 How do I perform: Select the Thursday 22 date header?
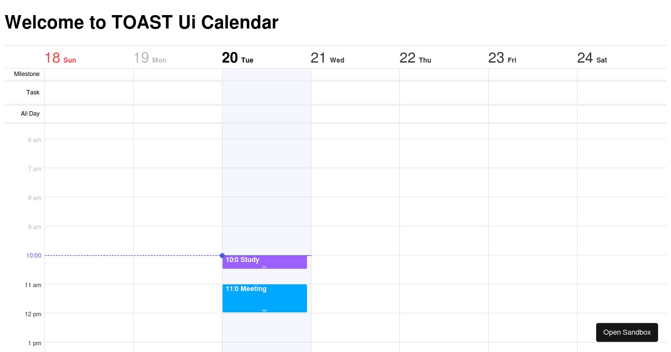pos(415,58)
